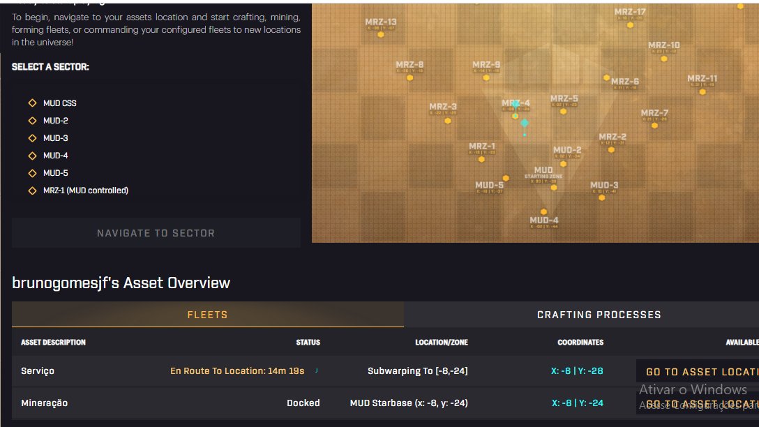Select the MUD-3 marker on the map

[601, 197]
